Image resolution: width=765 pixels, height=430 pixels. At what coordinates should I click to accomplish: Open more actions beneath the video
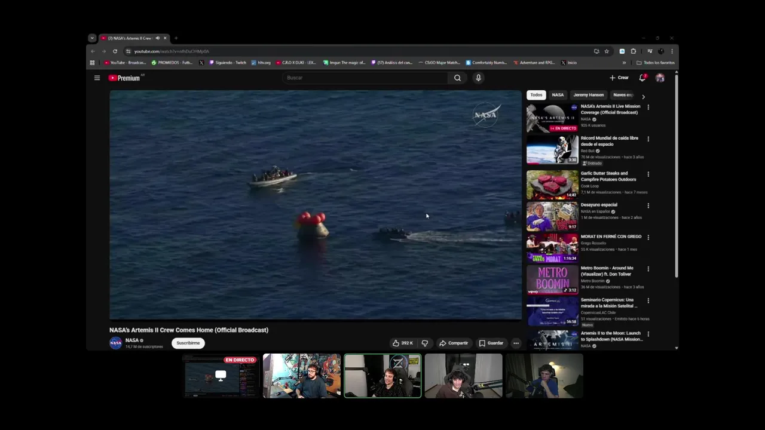(516, 343)
